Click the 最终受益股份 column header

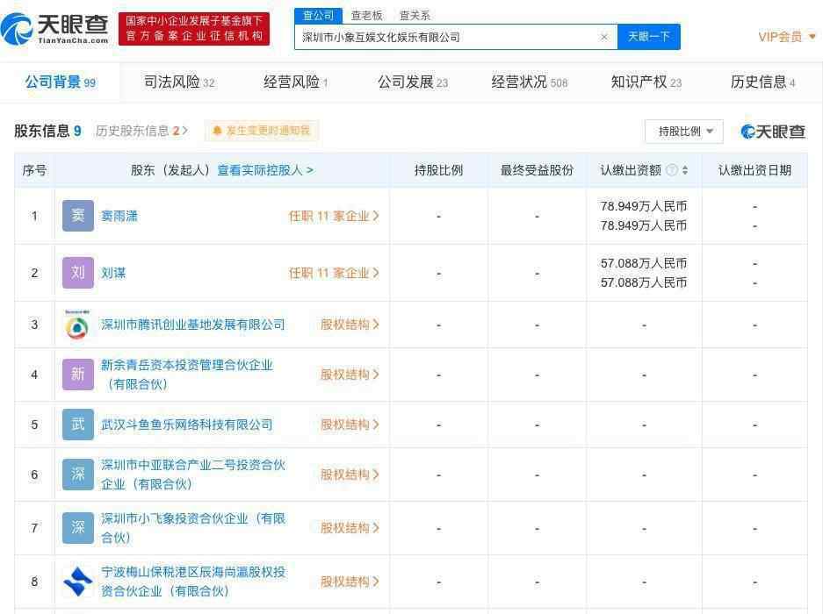pyautogui.click(x=537, y=170)
